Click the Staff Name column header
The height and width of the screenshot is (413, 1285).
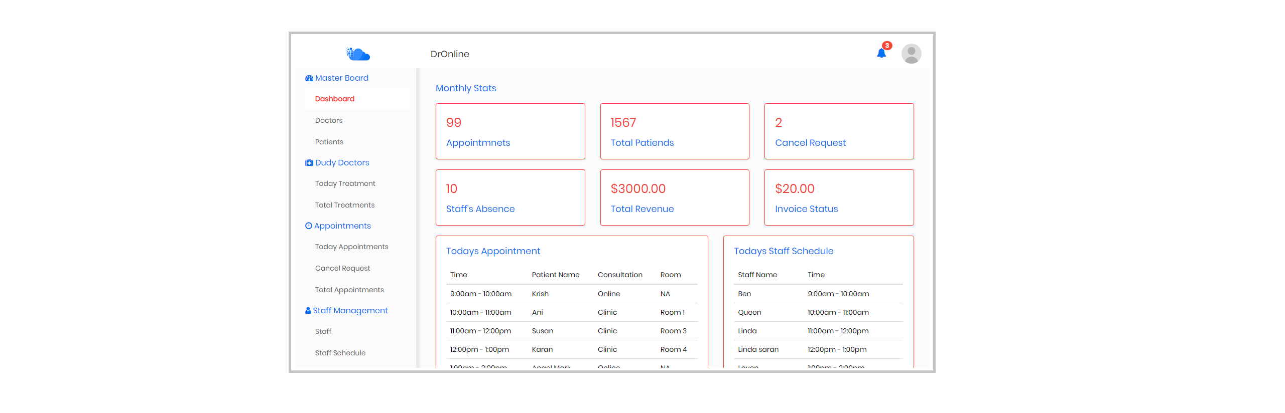[x=757, y=275]
